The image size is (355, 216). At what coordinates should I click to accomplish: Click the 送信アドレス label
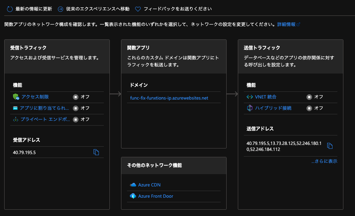pyautogui.click(x=260, y=129)
